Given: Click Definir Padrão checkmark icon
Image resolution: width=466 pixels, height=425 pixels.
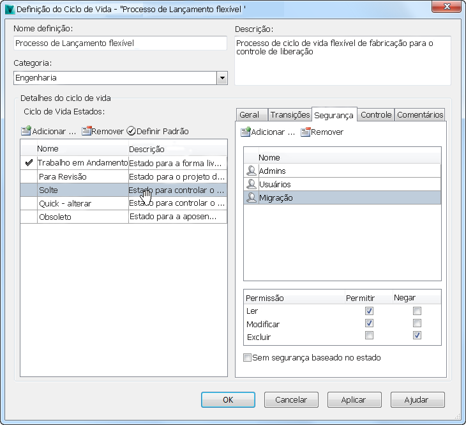Looking at the screenshot, I should click(131, 130).
